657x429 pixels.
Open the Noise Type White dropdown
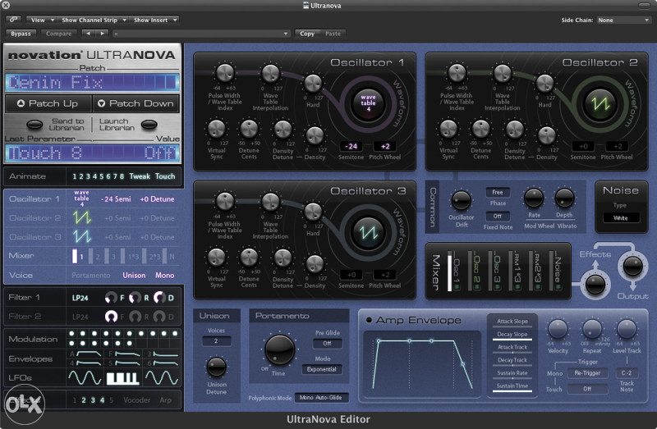pyautogui.click(x=621, y=217)
